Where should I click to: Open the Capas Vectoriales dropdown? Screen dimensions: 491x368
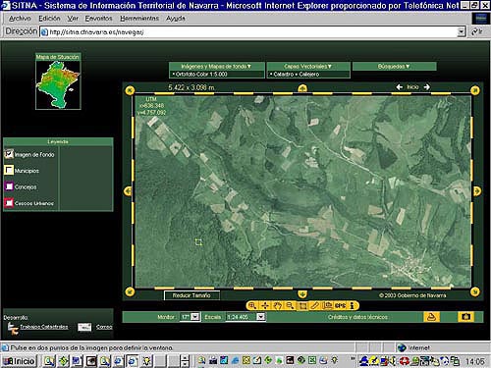(x=308, y=67)
